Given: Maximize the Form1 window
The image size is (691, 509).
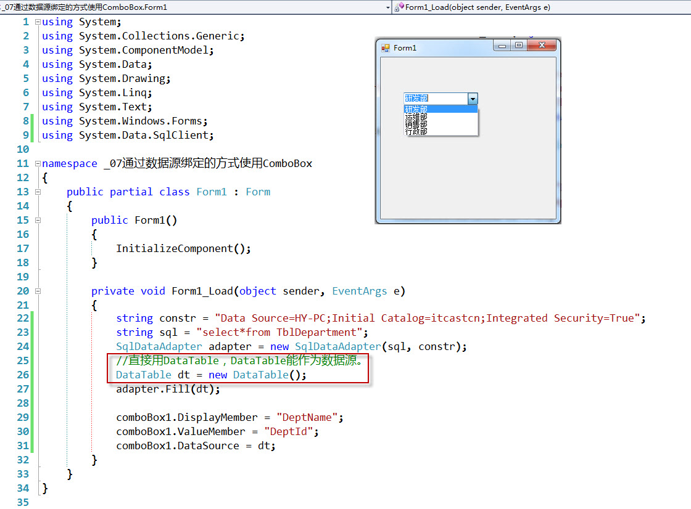Looking at the screenshot, I should point(519,46).
